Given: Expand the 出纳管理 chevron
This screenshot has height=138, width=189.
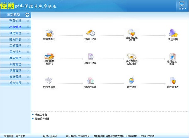Looking at the screenshot, I should [28, 27].
